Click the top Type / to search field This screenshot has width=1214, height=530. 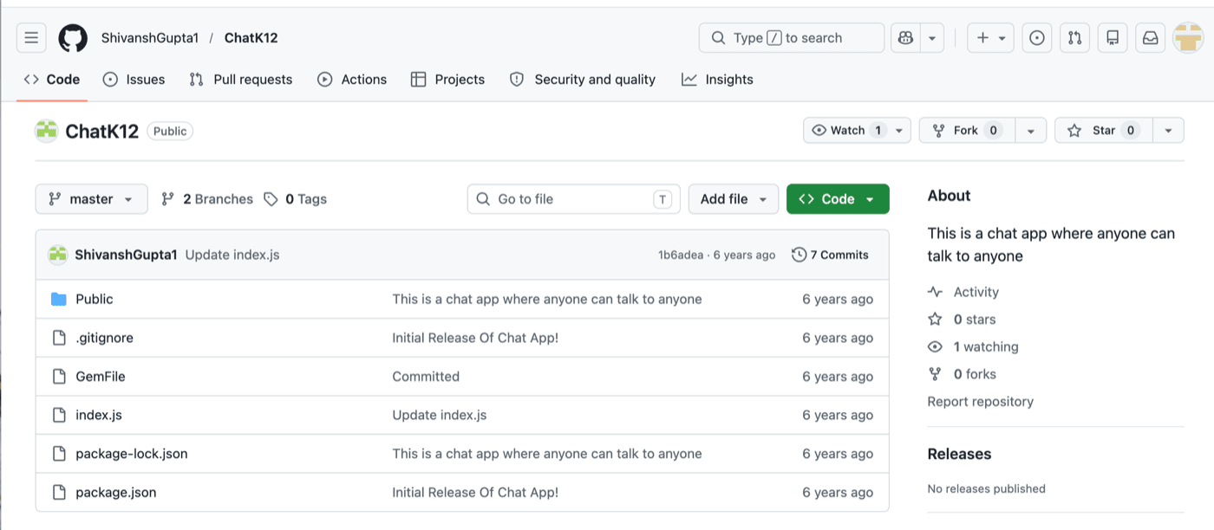tap(792, 38)
